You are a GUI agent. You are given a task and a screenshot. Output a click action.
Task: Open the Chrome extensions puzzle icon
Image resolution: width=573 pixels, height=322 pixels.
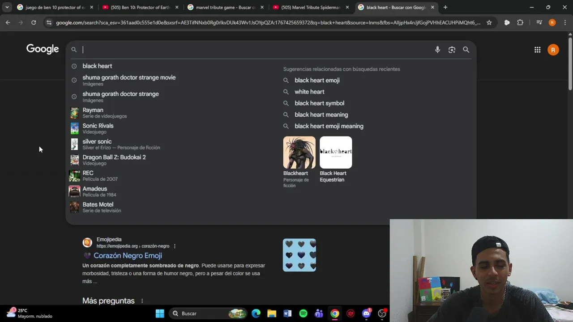(520, 22)
